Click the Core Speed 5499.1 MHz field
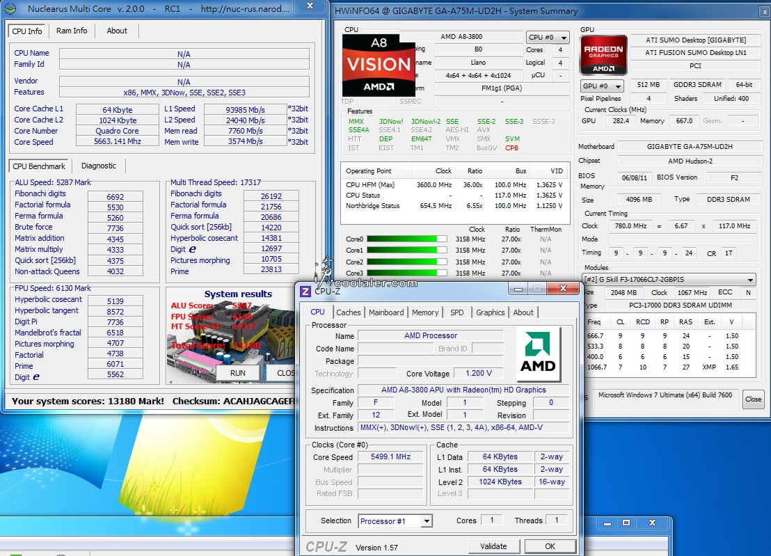Image resolution: width=771 pixels, height=556 pixels. pyautogui.click(x=390, y=456)
